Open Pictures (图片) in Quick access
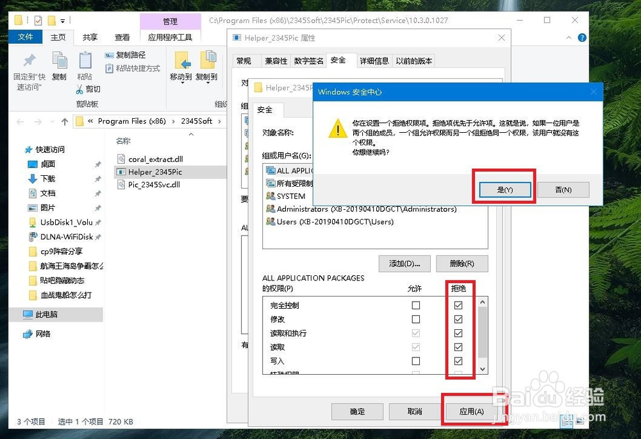 pyautogui.click(x=48, y=208)
